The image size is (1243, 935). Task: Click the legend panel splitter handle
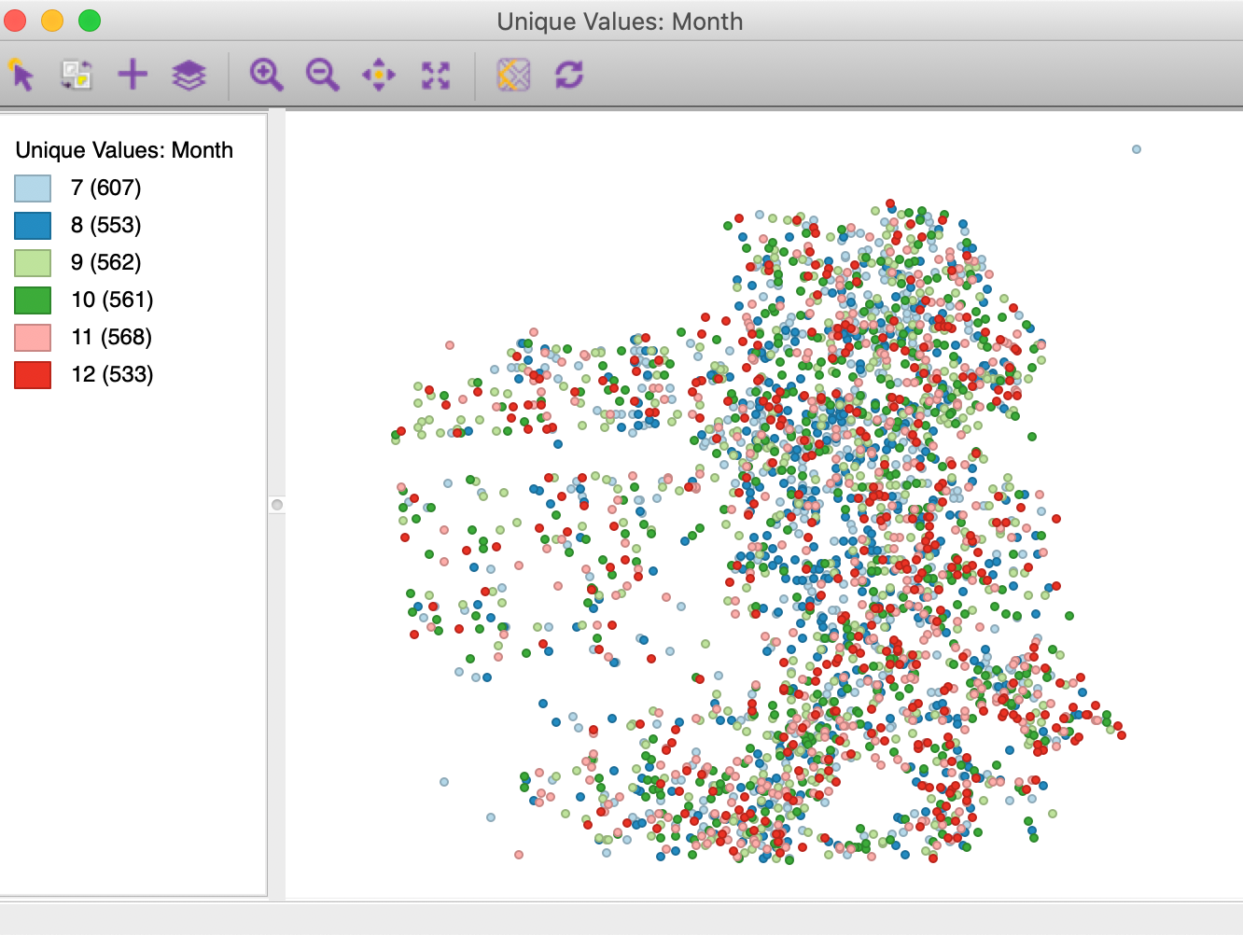coord(277,505)
